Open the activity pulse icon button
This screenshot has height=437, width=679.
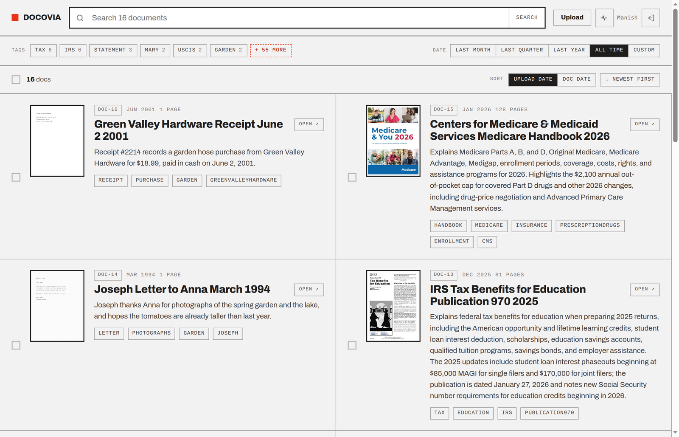point(604,18)
